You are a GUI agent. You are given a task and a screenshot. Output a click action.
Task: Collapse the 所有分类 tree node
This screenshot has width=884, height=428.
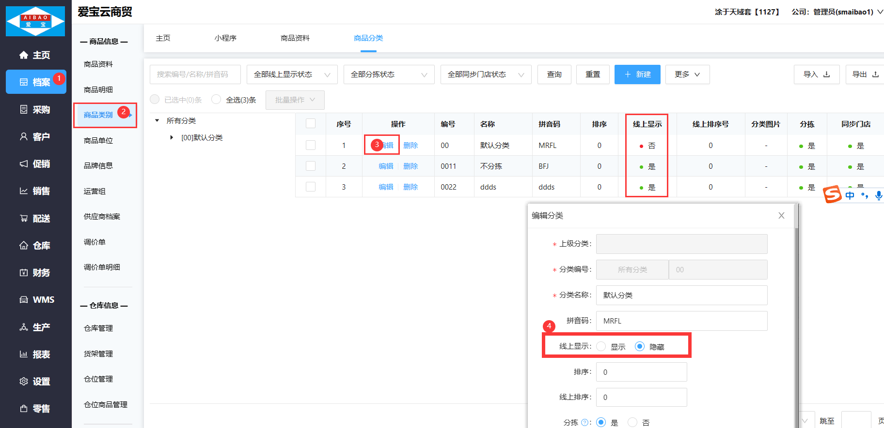tap(157, 120)
